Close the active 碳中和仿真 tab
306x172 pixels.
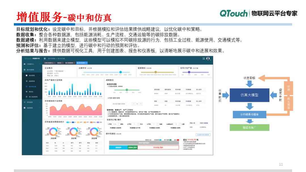click(86, 63)
